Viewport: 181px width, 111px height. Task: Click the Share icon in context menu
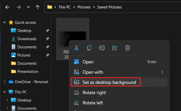(x=115, y=48)
